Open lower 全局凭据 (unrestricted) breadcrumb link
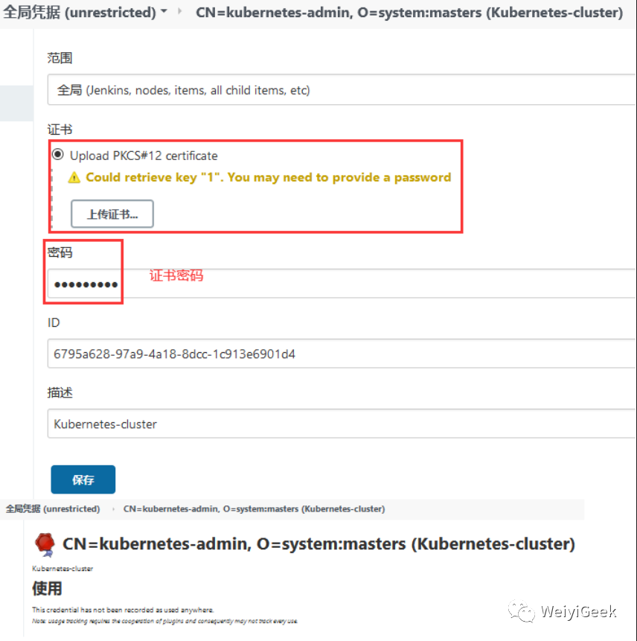Viewport: 637px width, 641px height. [x=53, y=509]
